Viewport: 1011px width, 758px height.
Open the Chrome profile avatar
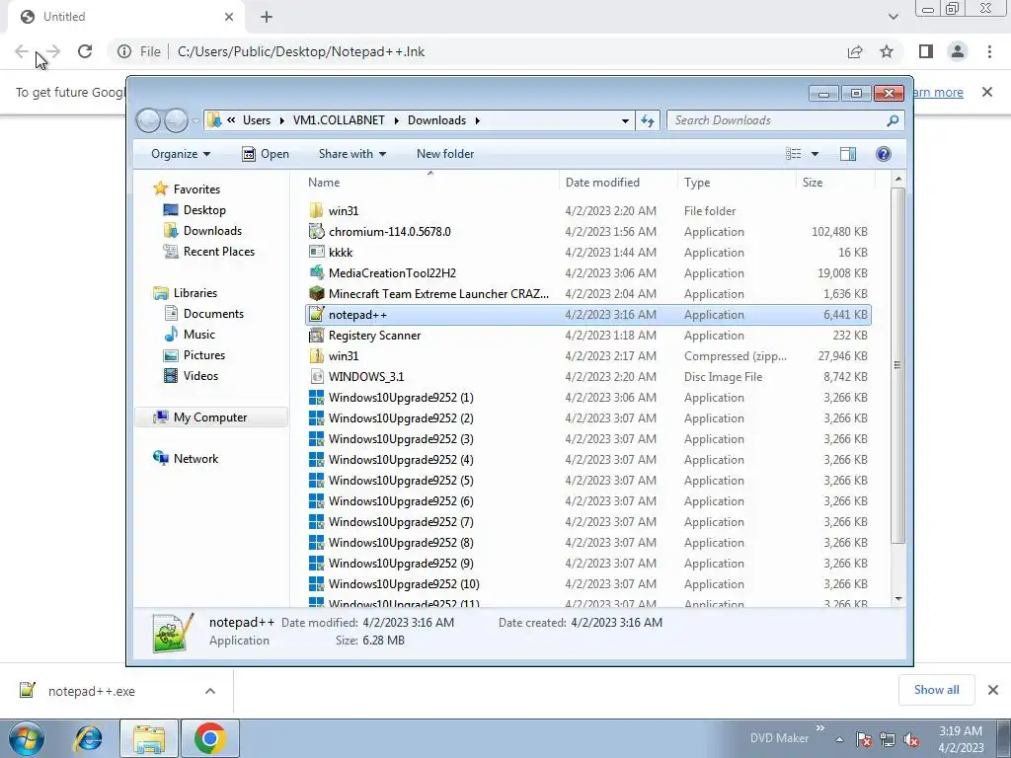(x=958, y=51)
